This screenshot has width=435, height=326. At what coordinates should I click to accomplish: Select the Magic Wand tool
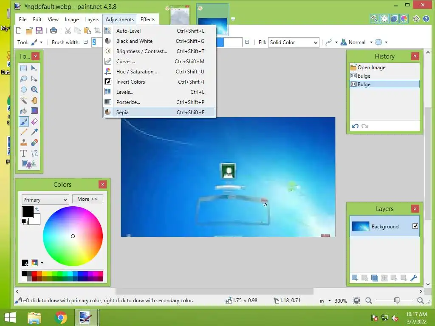point(24,100)
